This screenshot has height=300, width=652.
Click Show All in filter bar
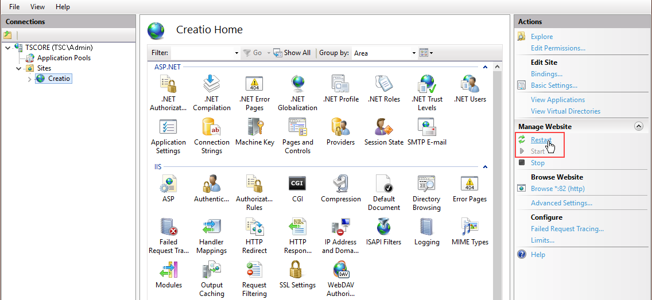[292, 53]
